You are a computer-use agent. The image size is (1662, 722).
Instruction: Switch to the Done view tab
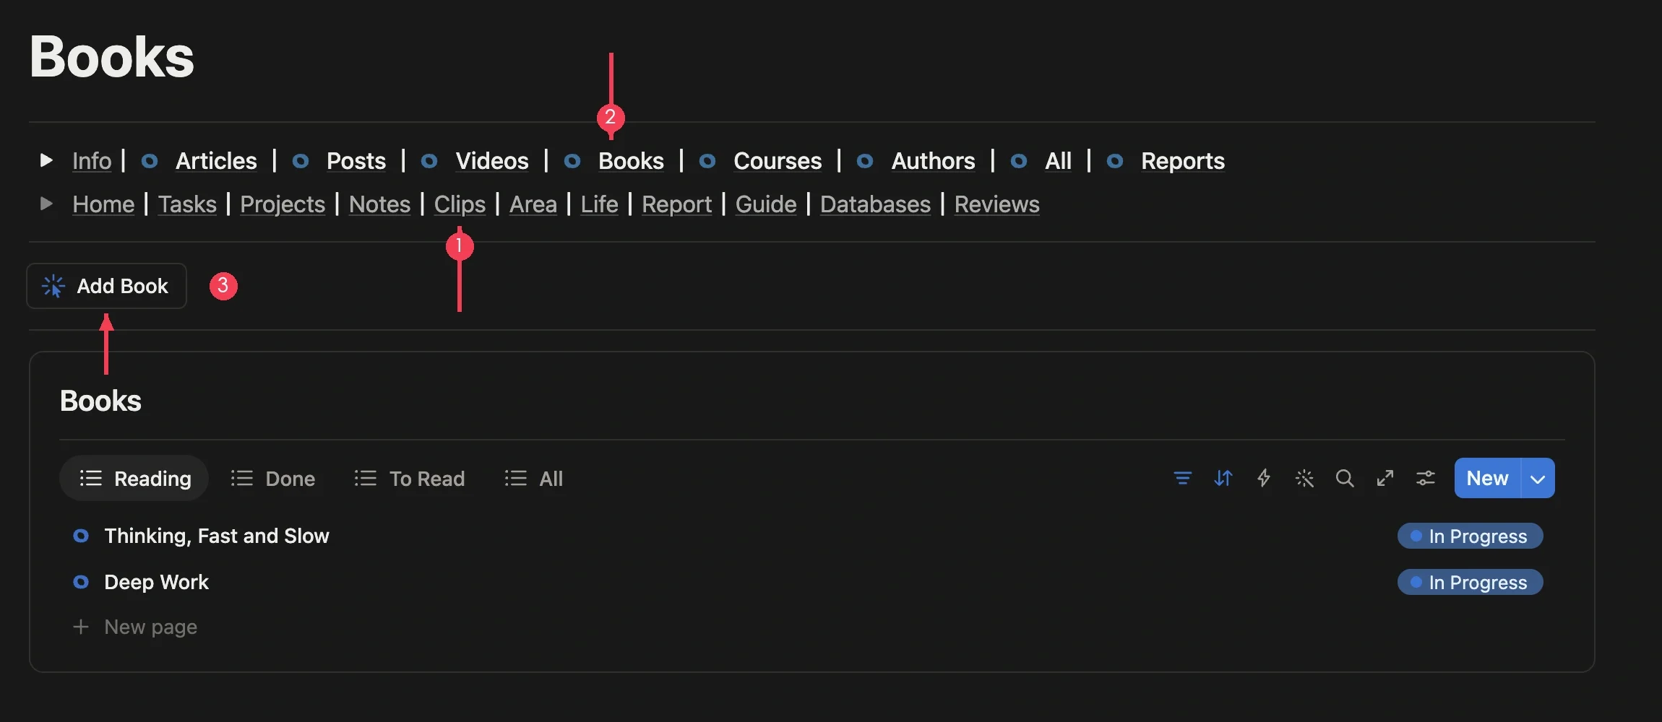coord(273,478)
